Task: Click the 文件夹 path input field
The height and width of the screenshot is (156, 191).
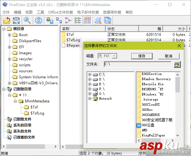Action: click(138, 64)
